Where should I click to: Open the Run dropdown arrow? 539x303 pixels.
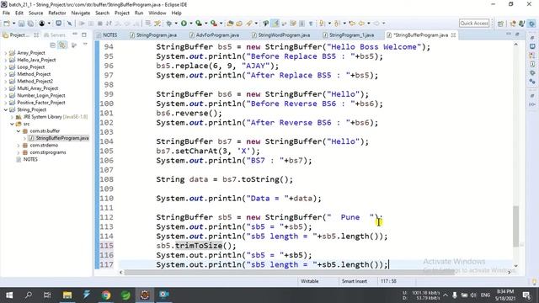(191, 24)
